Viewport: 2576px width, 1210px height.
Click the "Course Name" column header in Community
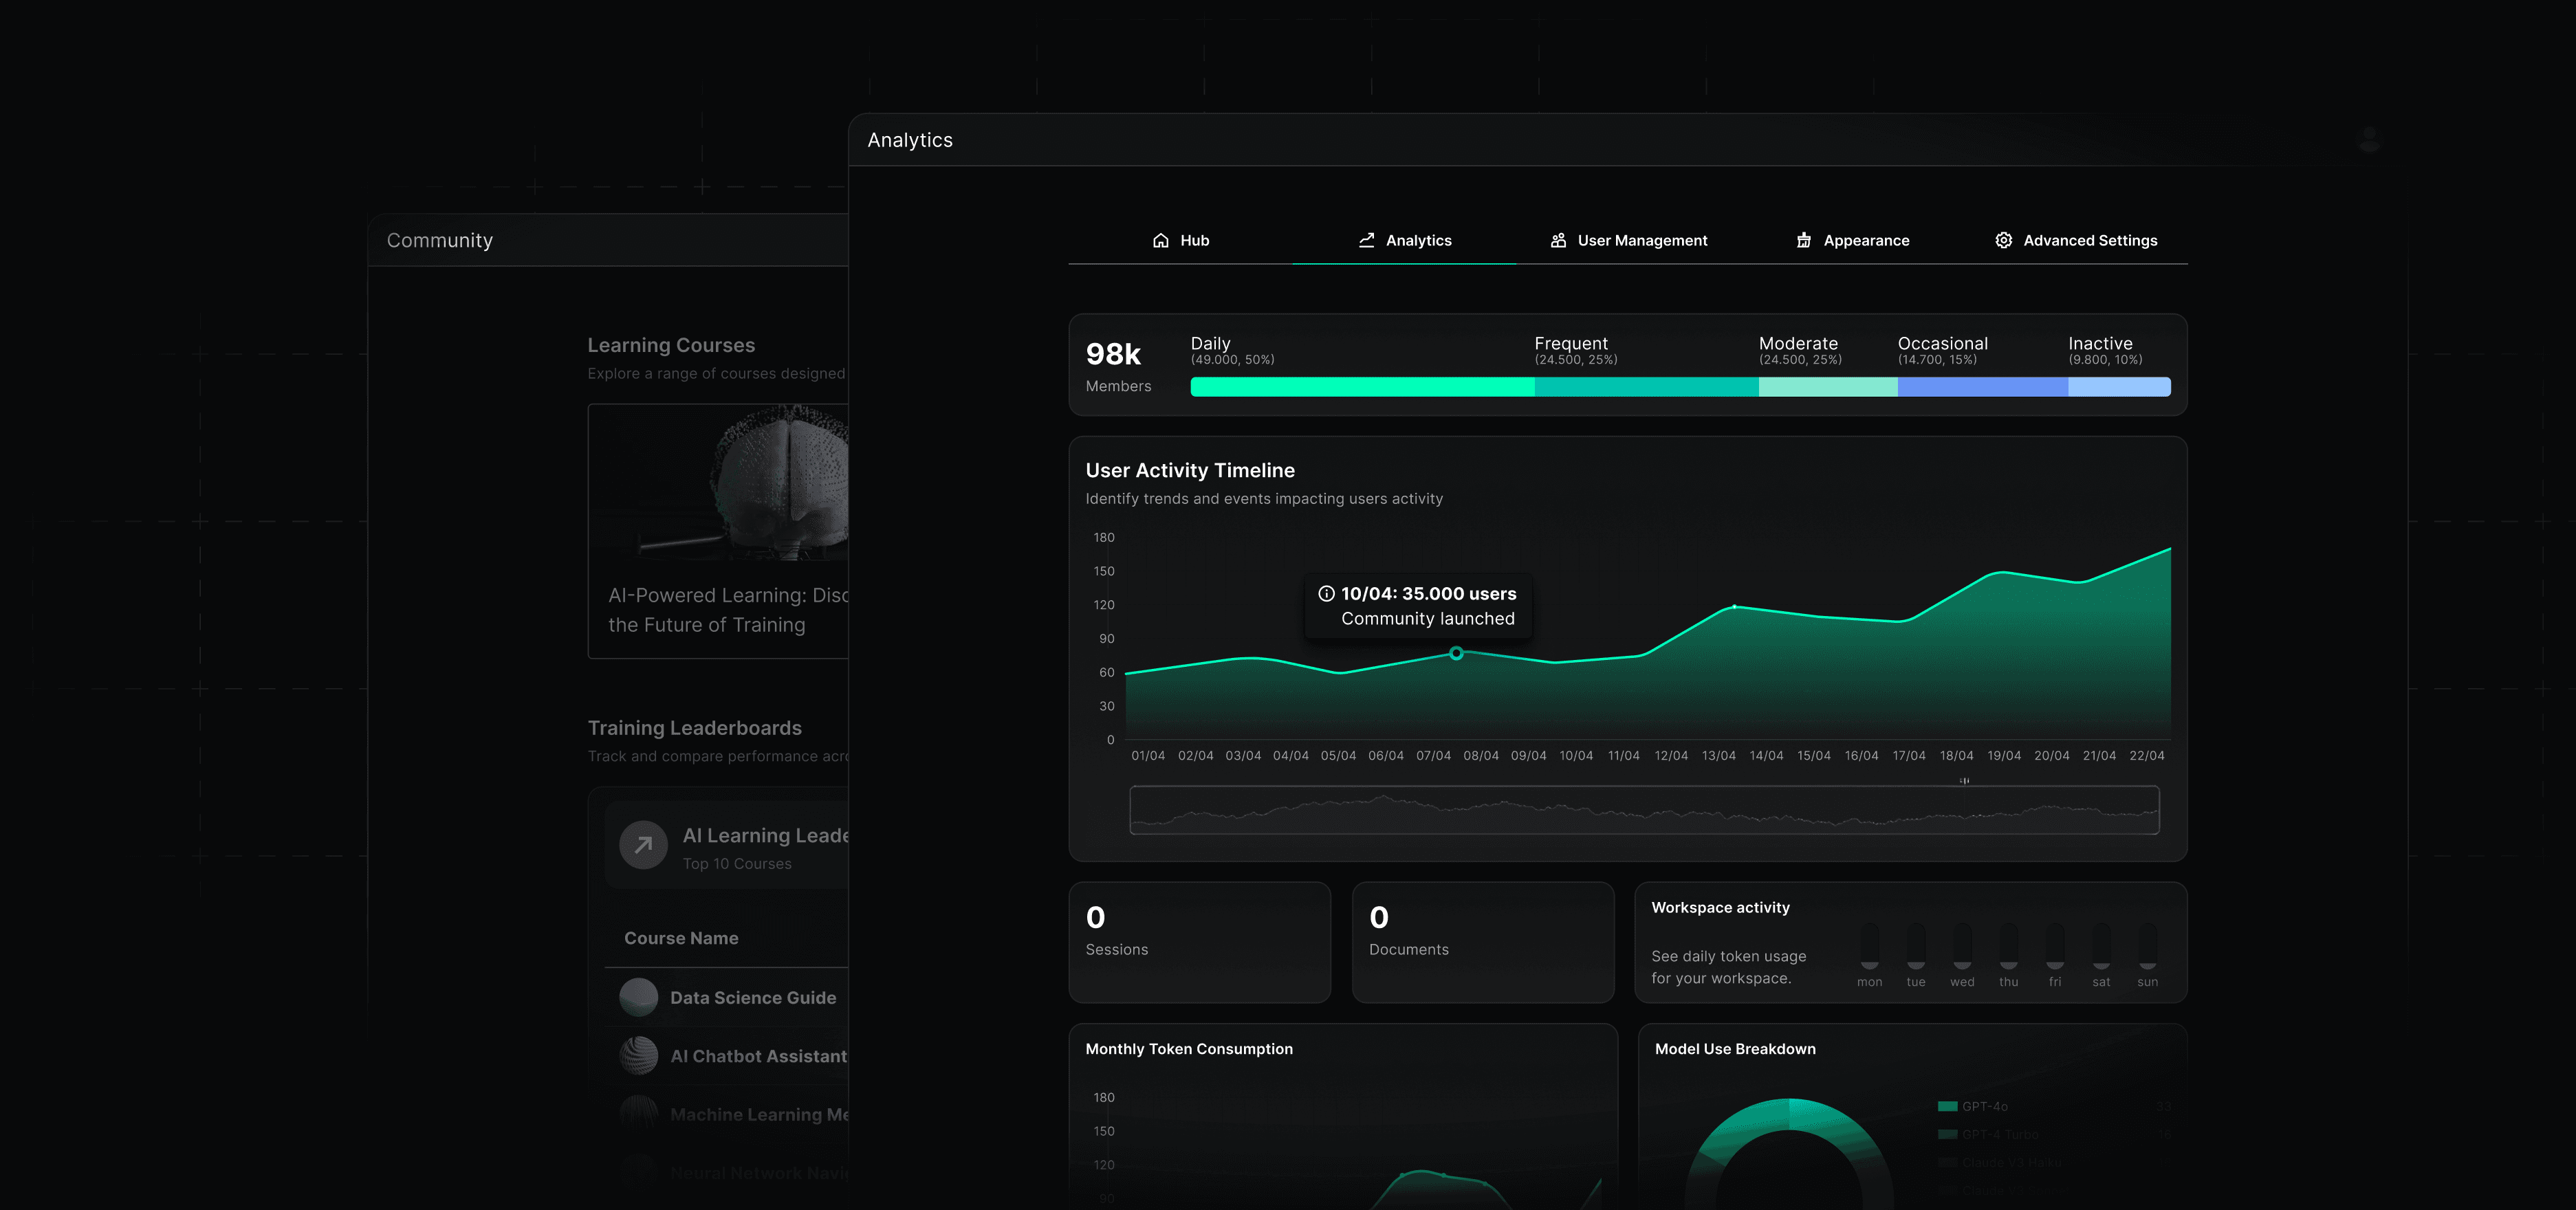[681, 938]
